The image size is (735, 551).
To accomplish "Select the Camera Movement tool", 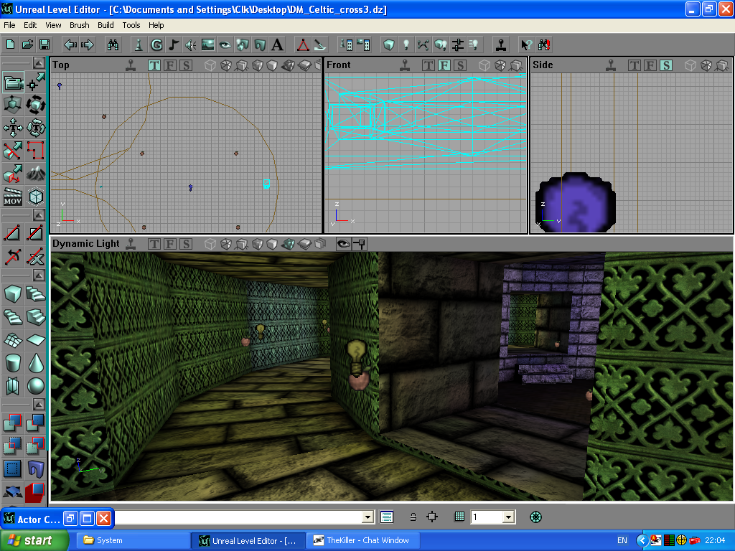I will coord(13,83).
